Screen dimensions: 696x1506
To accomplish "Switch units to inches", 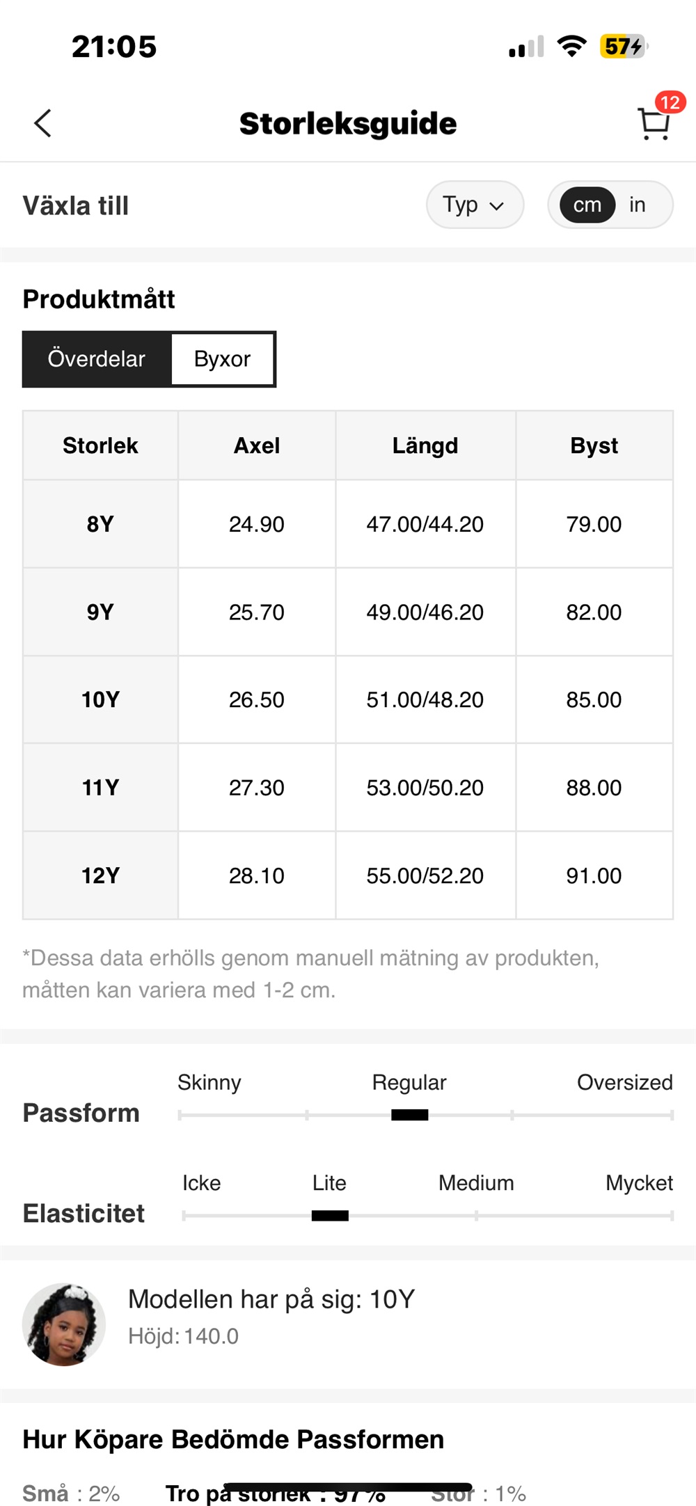I will tap(637, 205).
